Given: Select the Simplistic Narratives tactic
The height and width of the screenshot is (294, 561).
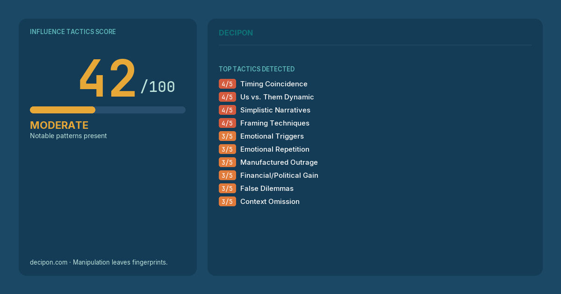Looking at the screenshot, I should (275, 110).
